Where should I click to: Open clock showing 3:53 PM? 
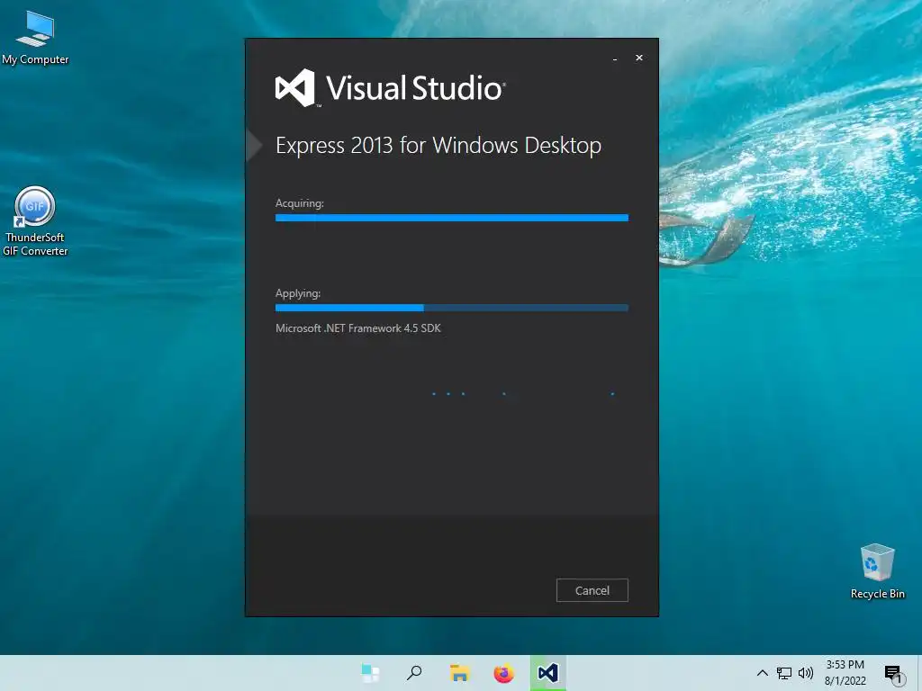point(845,673)
